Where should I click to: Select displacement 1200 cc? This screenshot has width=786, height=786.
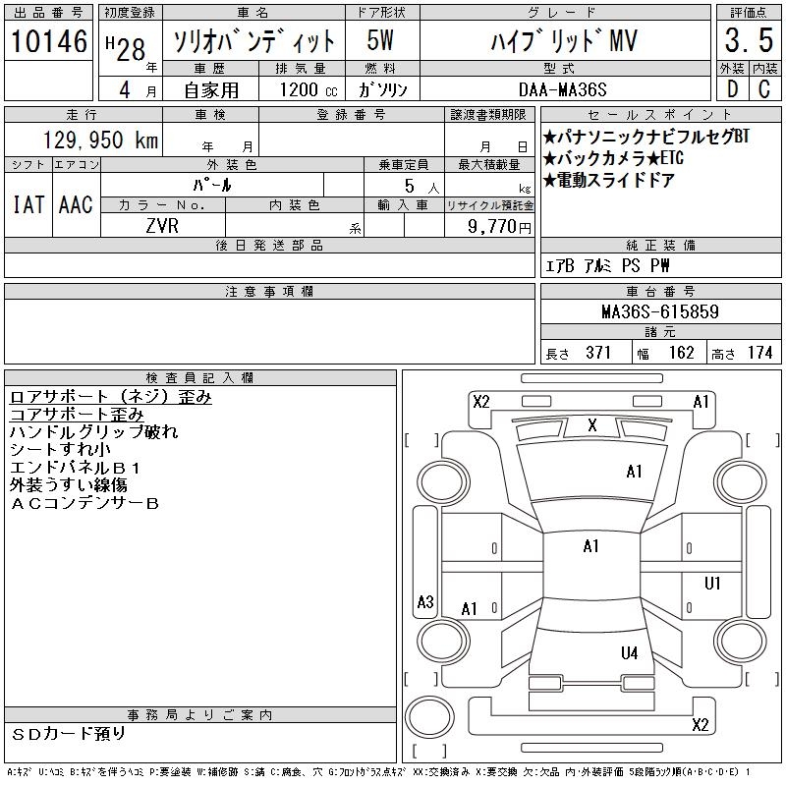(x=309, y=90)
